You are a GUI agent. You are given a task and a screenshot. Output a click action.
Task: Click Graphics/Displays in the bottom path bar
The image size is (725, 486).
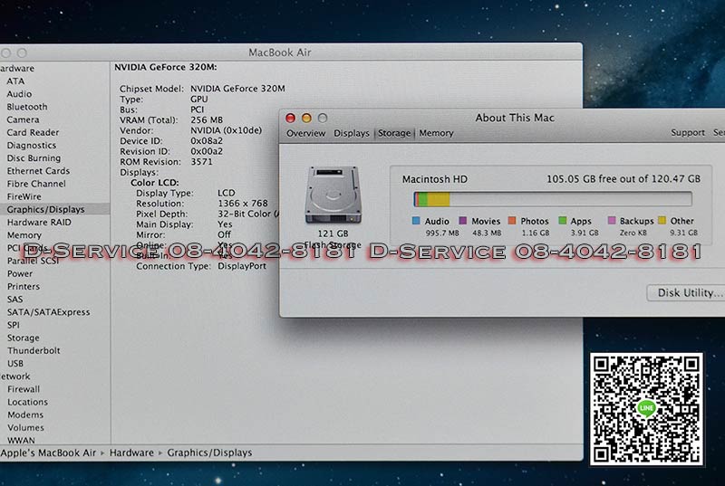pyautogui.click(x=209, y=453)
